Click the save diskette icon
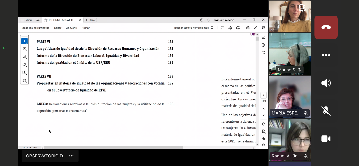Screen dimensions: 359x166 [x=222, y=28]
